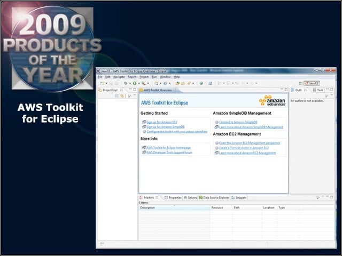
Task: Click Learn more about Amazon SimpleDB Management
Action: pyautogui.click(x=251, y=127)
